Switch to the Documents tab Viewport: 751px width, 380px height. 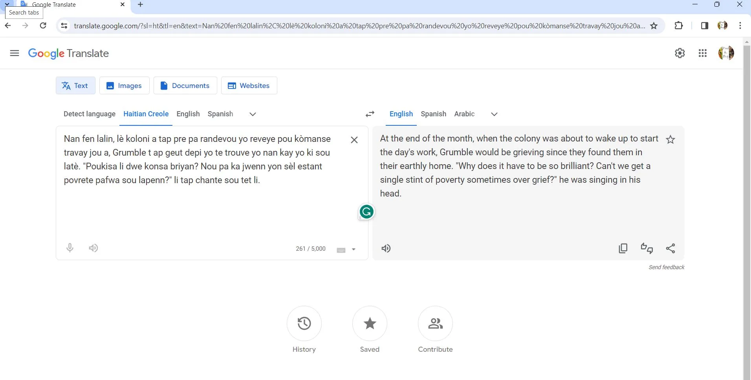pyautogui.click(x=185, y=85)
